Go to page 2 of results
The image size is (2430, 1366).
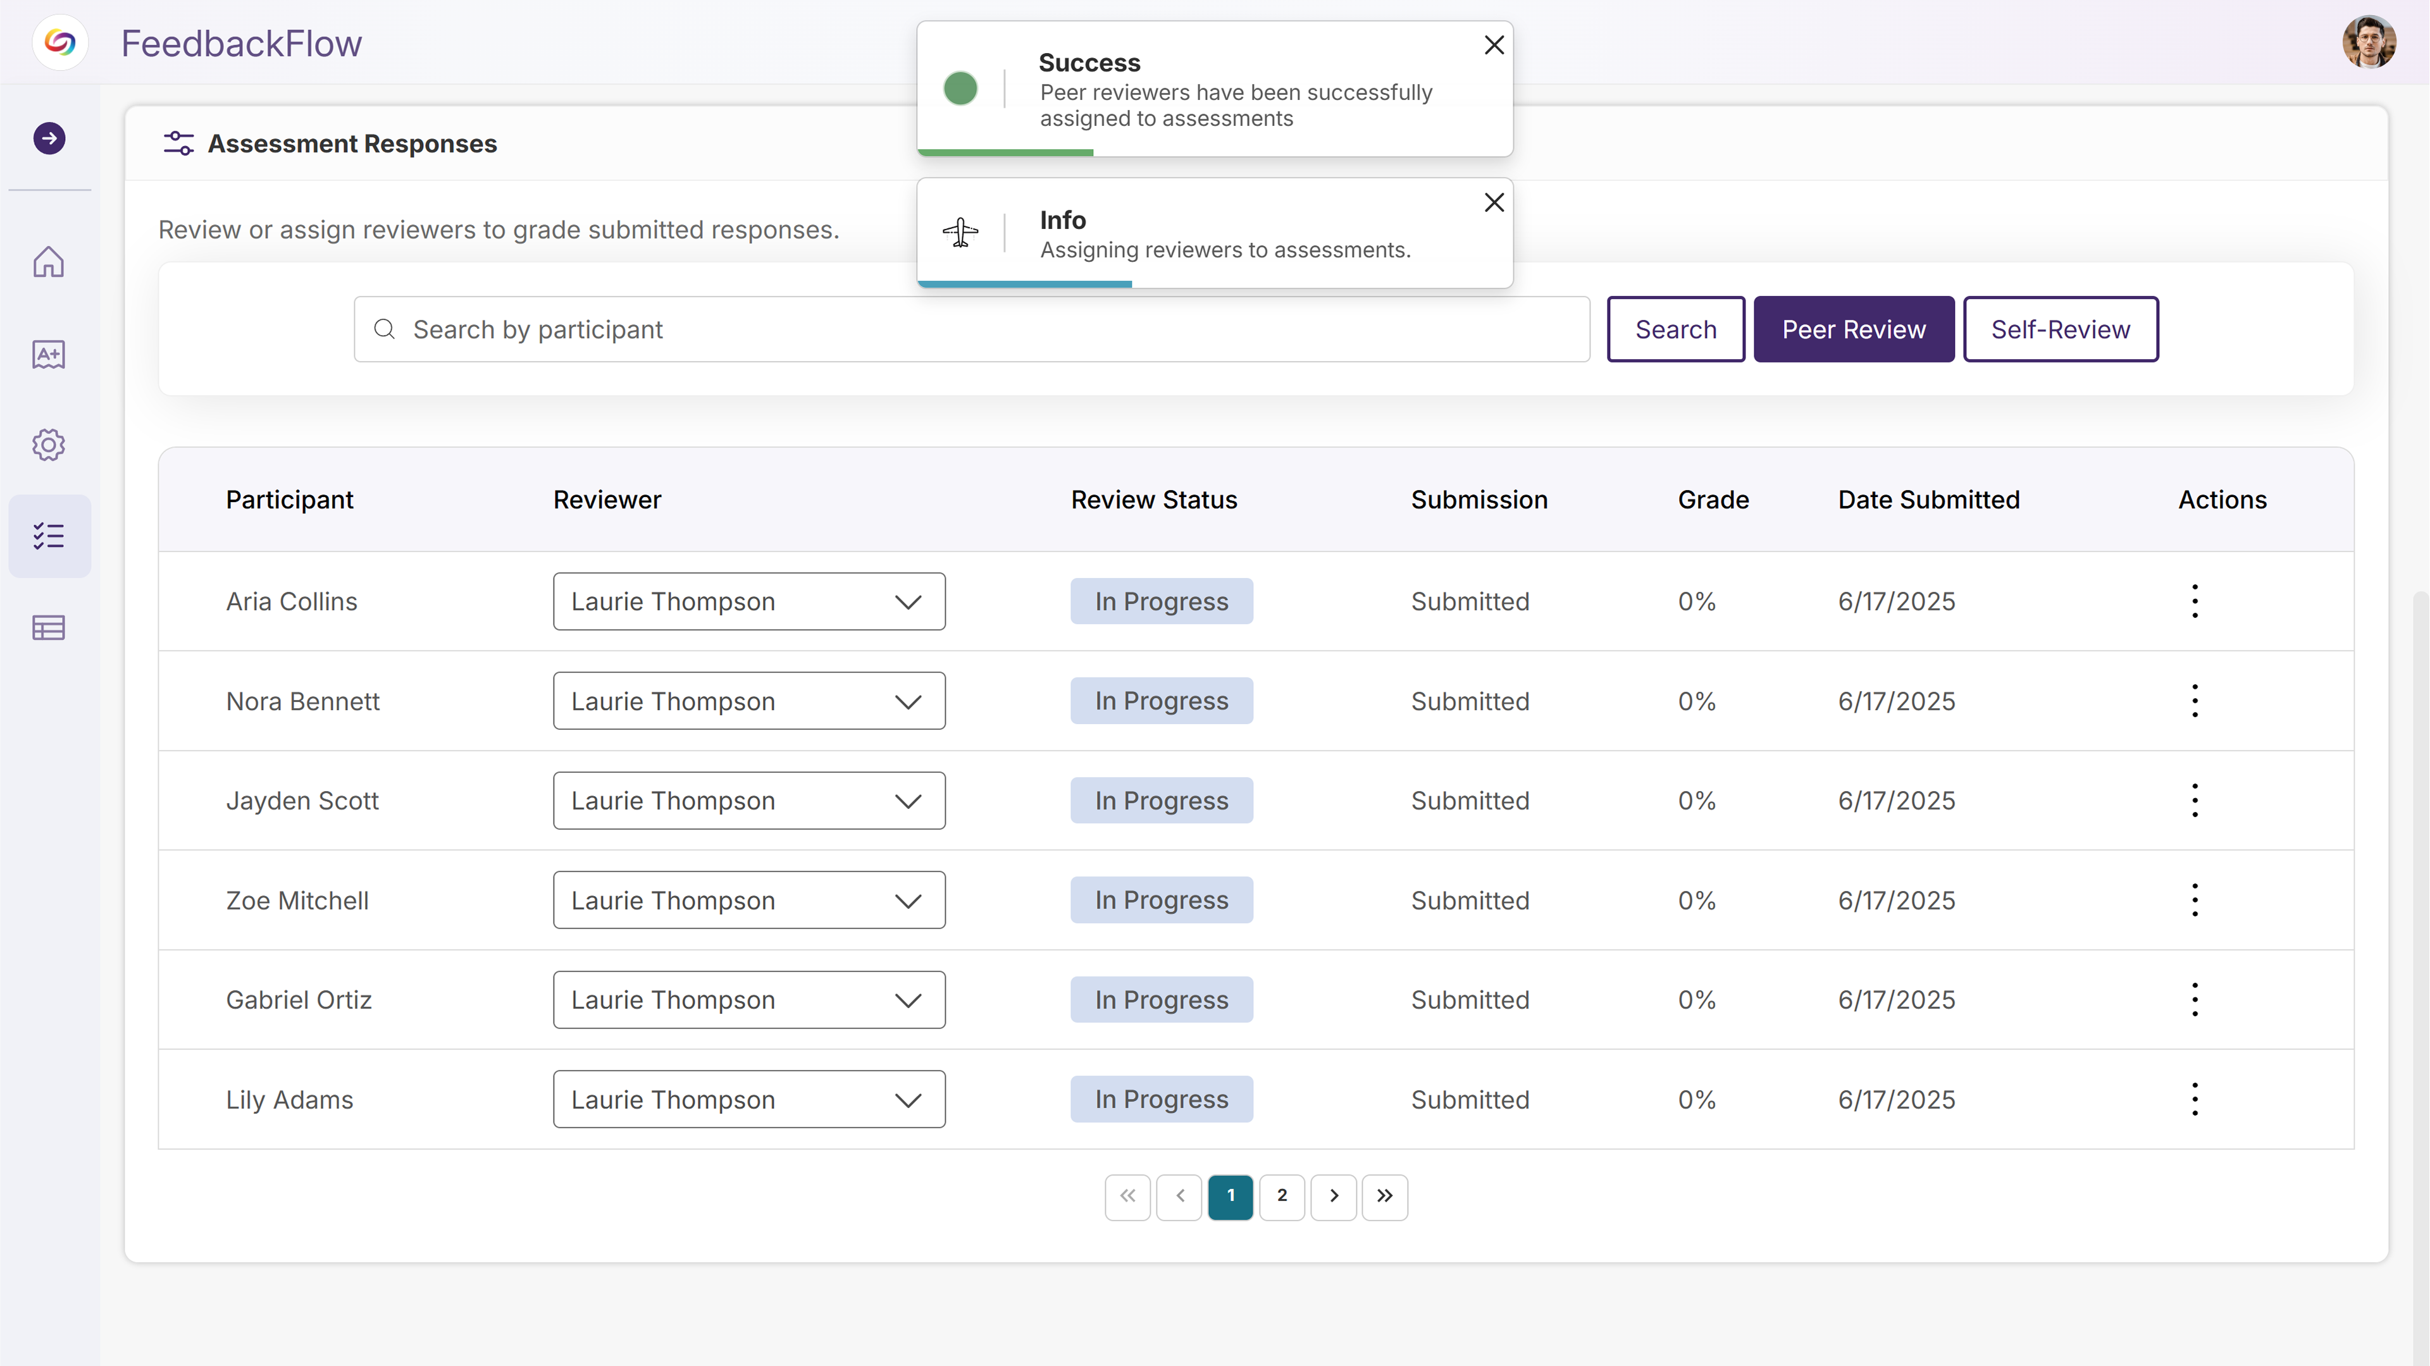[x=1282, y=1197]
